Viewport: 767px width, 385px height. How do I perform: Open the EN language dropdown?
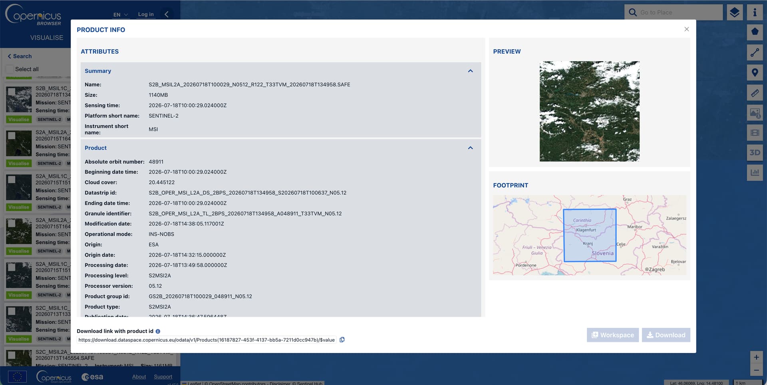(121, 15)
